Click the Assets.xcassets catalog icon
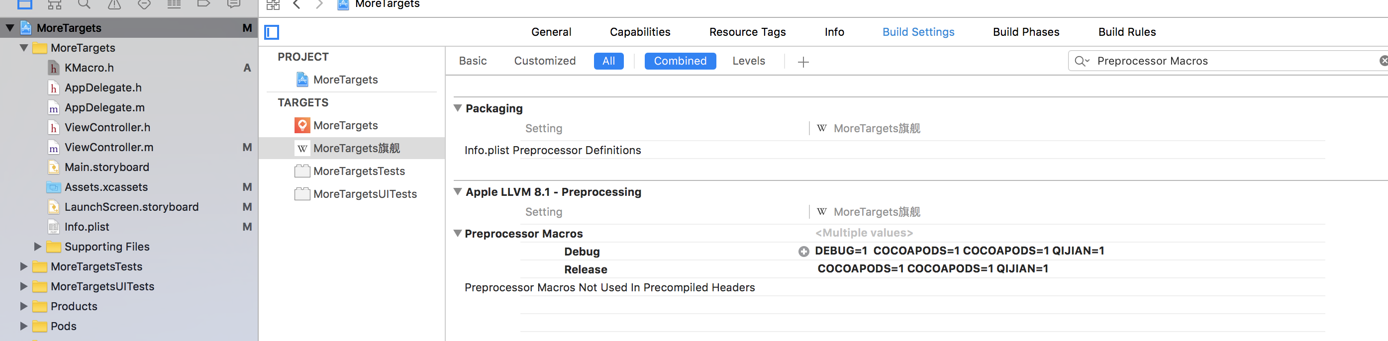The height and width of the screenshot is (341, 1388). [53, 187]
